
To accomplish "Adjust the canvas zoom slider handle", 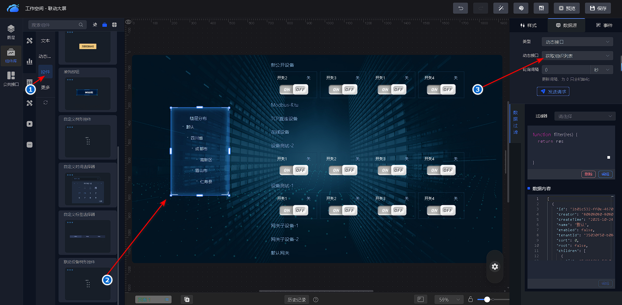I will [487, 299].
